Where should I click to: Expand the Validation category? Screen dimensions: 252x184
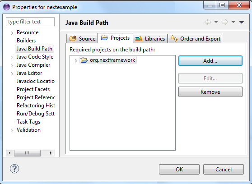point(12,130)
